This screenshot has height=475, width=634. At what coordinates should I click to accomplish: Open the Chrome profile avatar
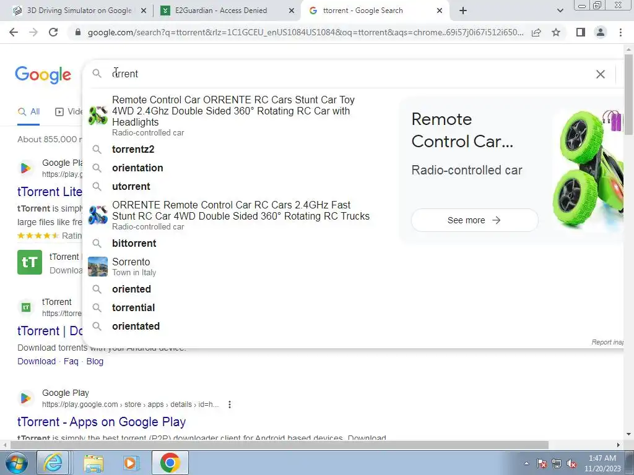[x=601, y=32]
